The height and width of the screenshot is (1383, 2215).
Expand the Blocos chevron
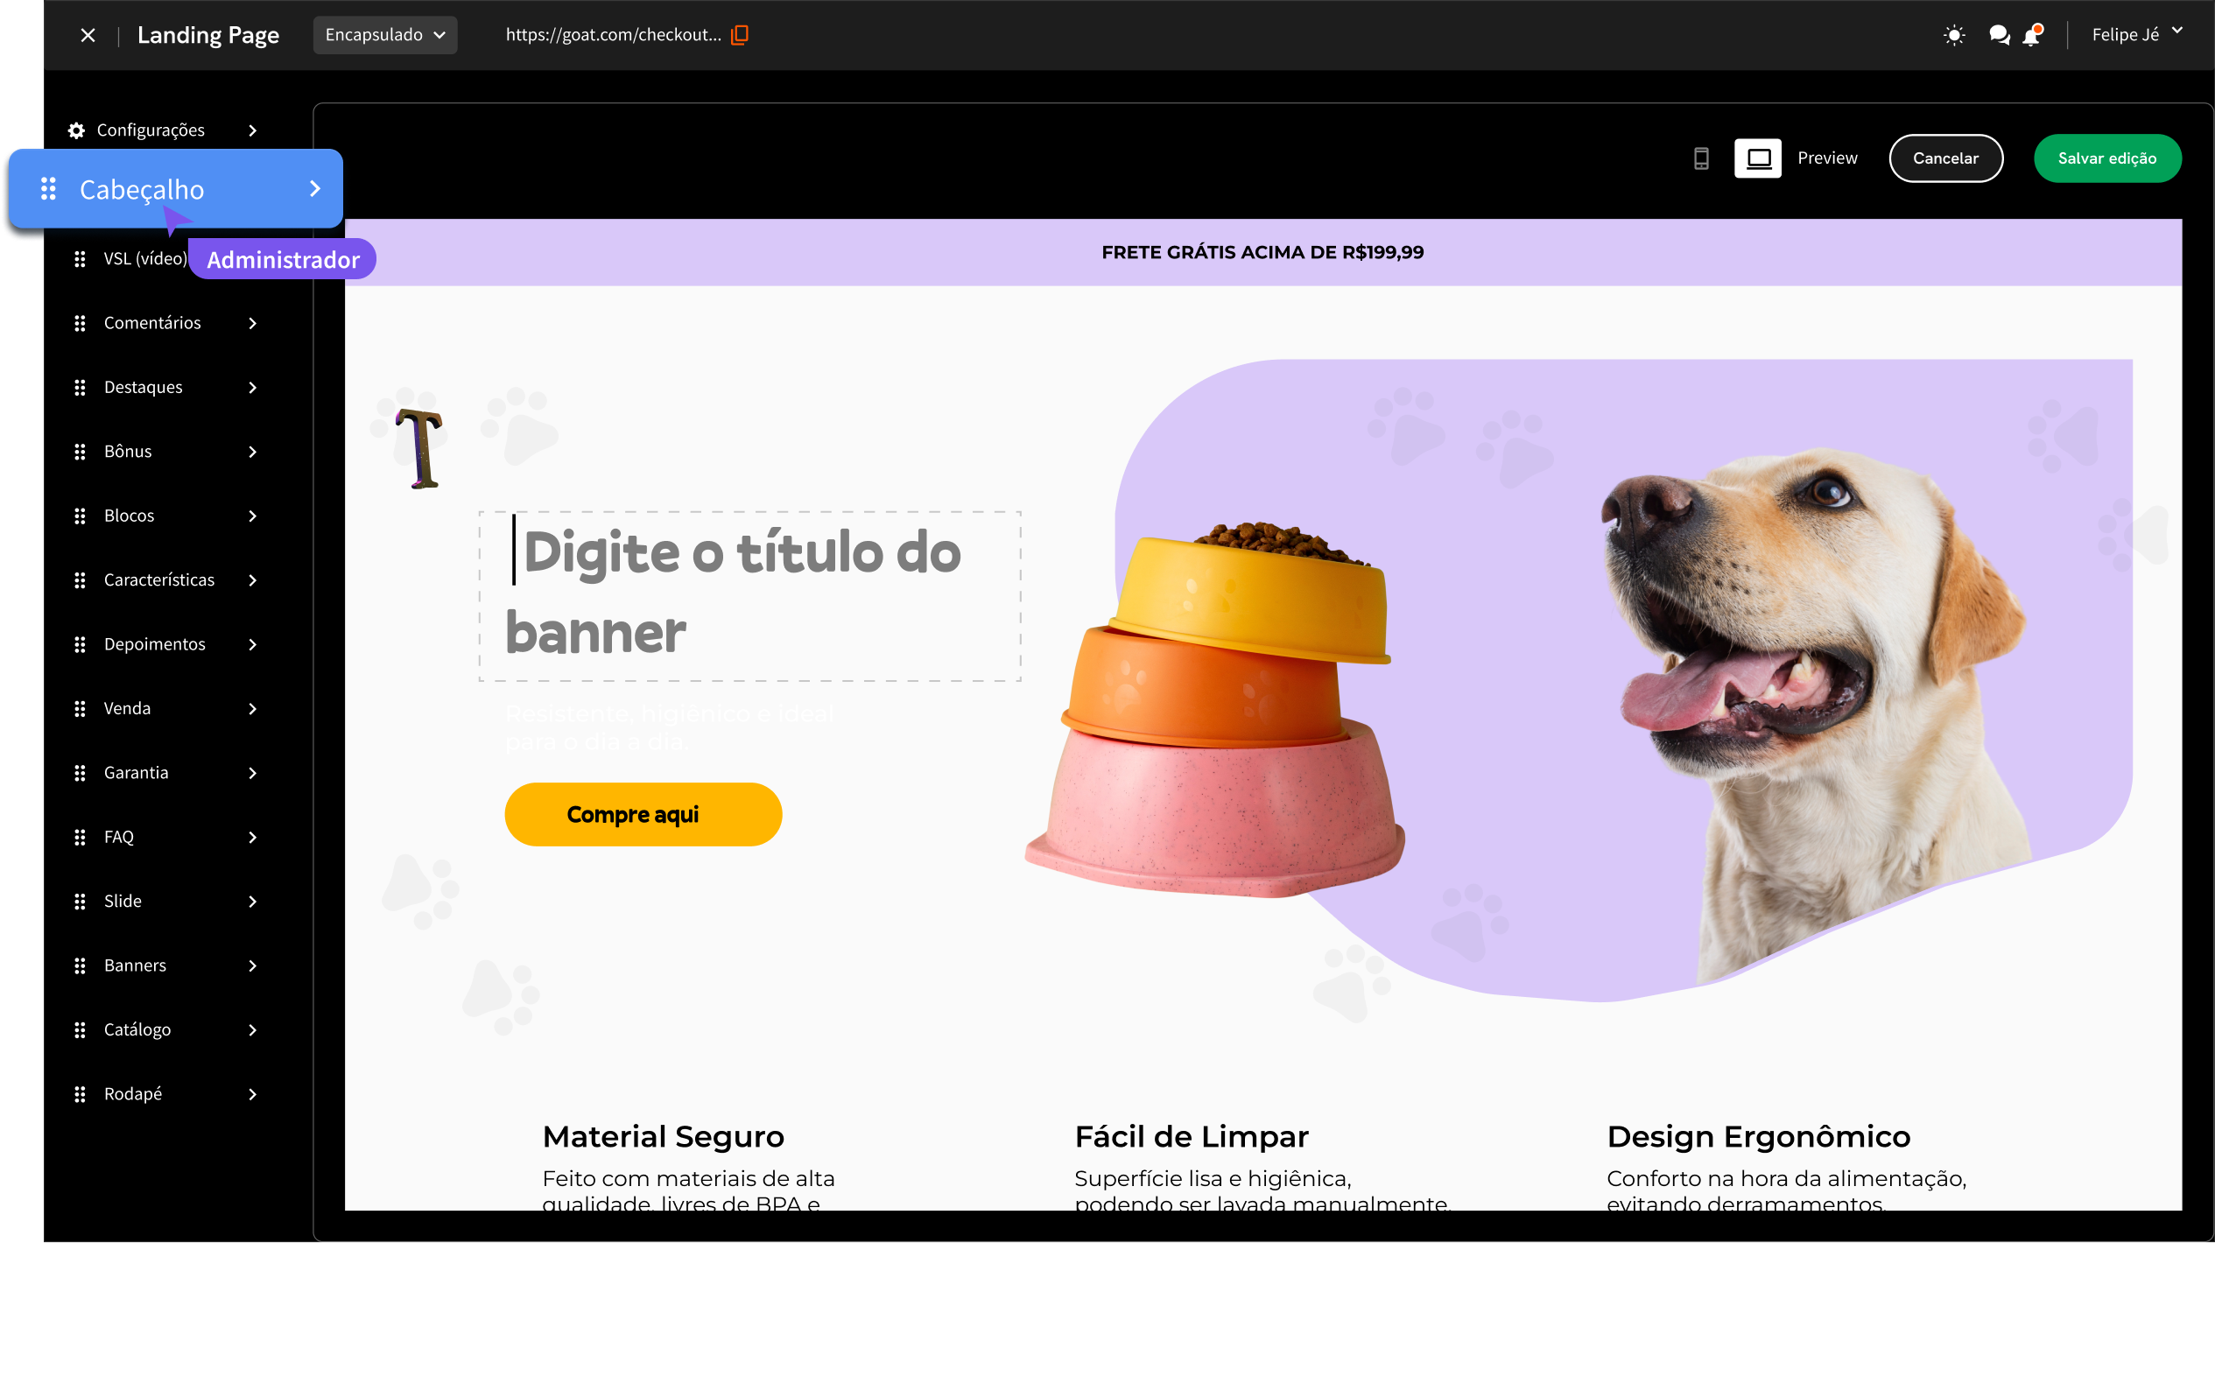[252, 515]
